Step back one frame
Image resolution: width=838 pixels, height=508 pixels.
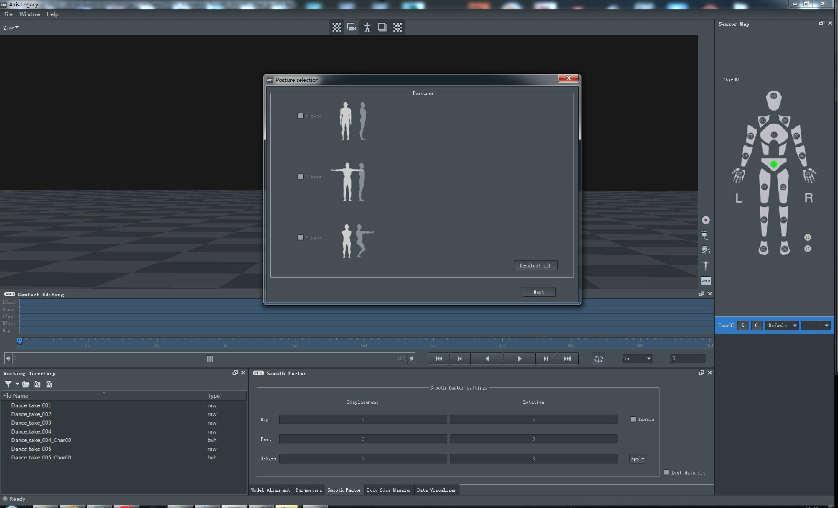(x=459, y=359)
